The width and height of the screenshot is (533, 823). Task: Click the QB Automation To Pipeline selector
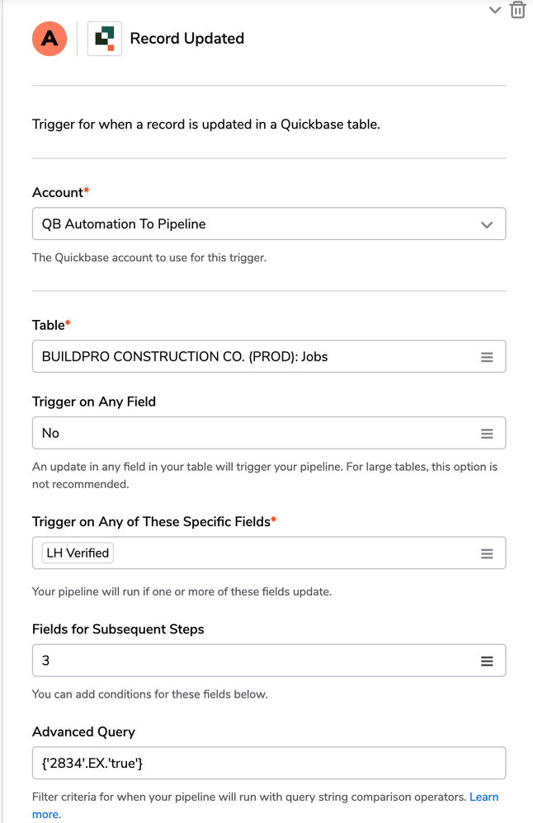tap(269, 223)
